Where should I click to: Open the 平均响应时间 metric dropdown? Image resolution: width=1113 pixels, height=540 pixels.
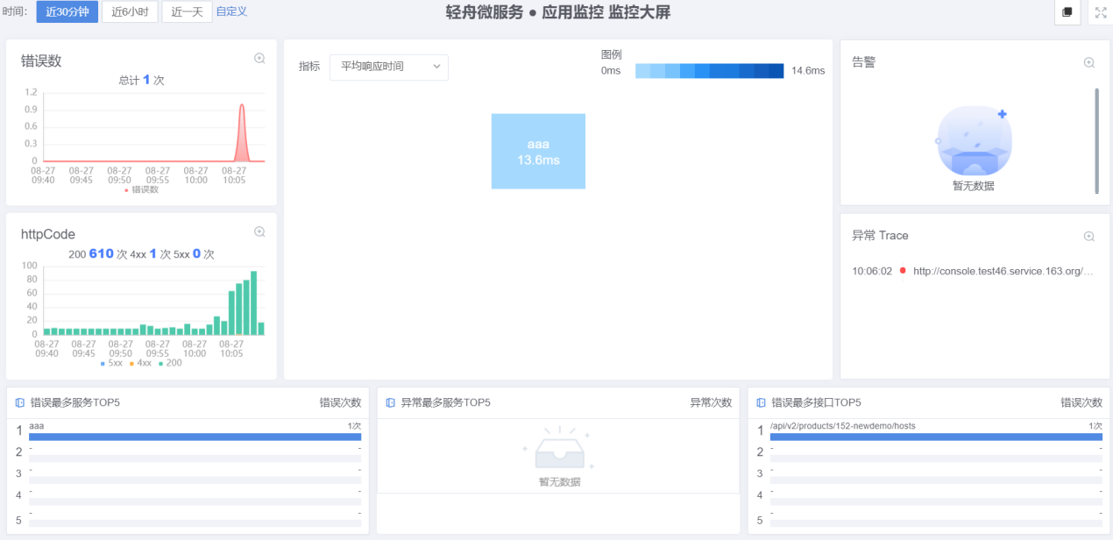388,67
